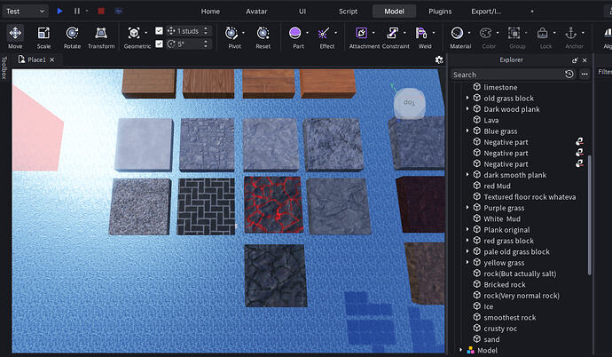The height and width of the screenshot is (357, 612).
Task: Click the rotation degrees stepper
Action: tap(206, 44)
